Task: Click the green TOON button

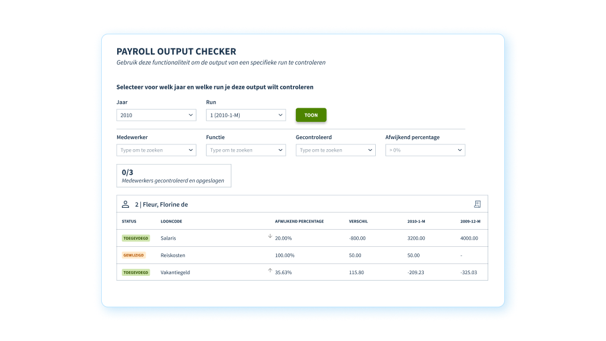Action: (x=311, y=115)
